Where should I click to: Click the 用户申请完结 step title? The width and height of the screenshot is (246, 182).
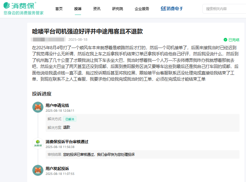57,105
